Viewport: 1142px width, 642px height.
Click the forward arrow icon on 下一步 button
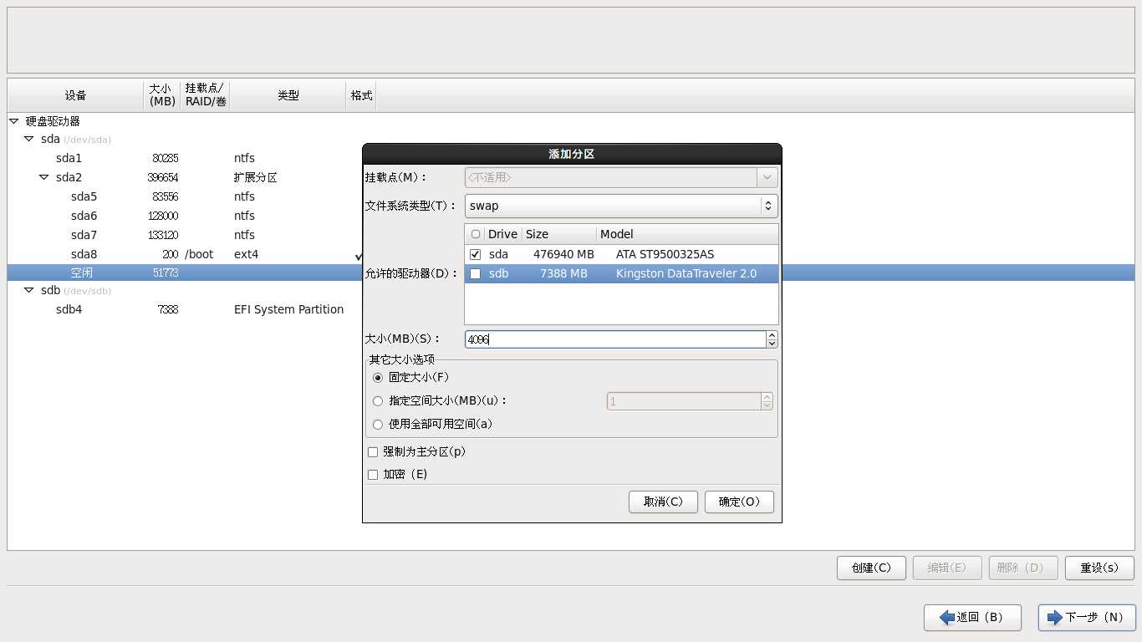click(x=1056, y=617)
